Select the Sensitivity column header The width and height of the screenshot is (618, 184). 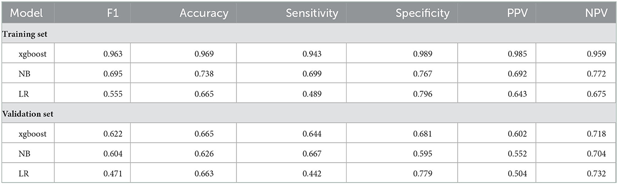pos(312,13)
